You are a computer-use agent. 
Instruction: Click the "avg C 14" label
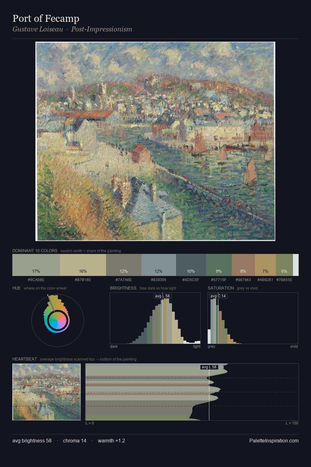(218, 296)
